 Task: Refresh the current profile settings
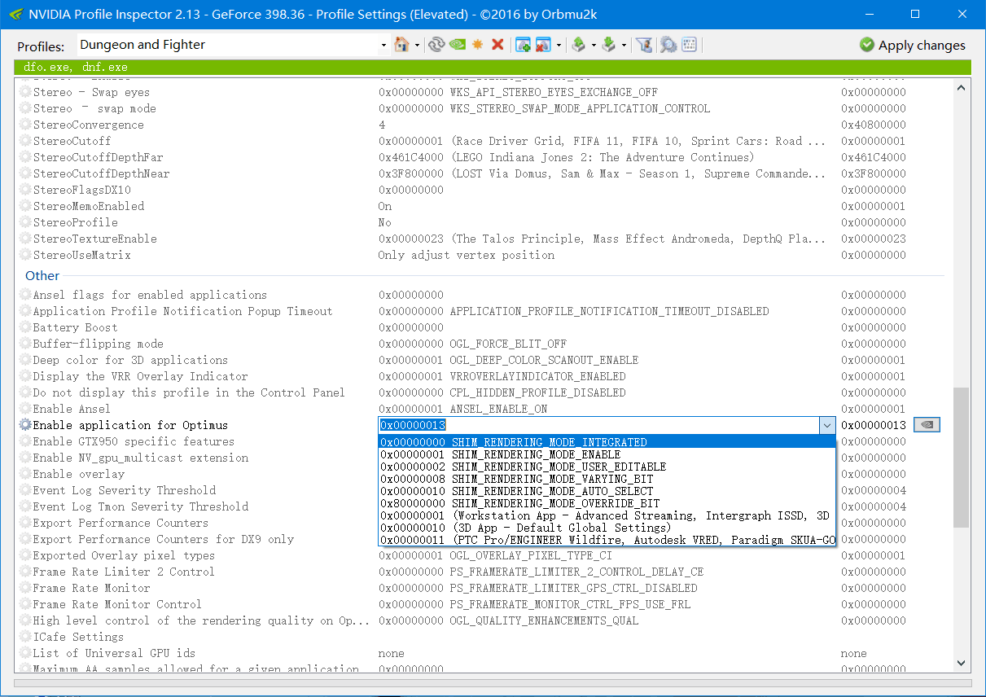coord(436,45)
